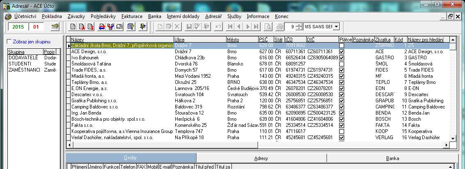Go to last record navigation icon

[256, 27]
